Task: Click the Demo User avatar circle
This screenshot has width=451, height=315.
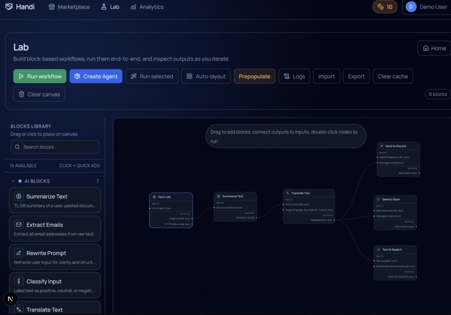Action: [411, 7]
